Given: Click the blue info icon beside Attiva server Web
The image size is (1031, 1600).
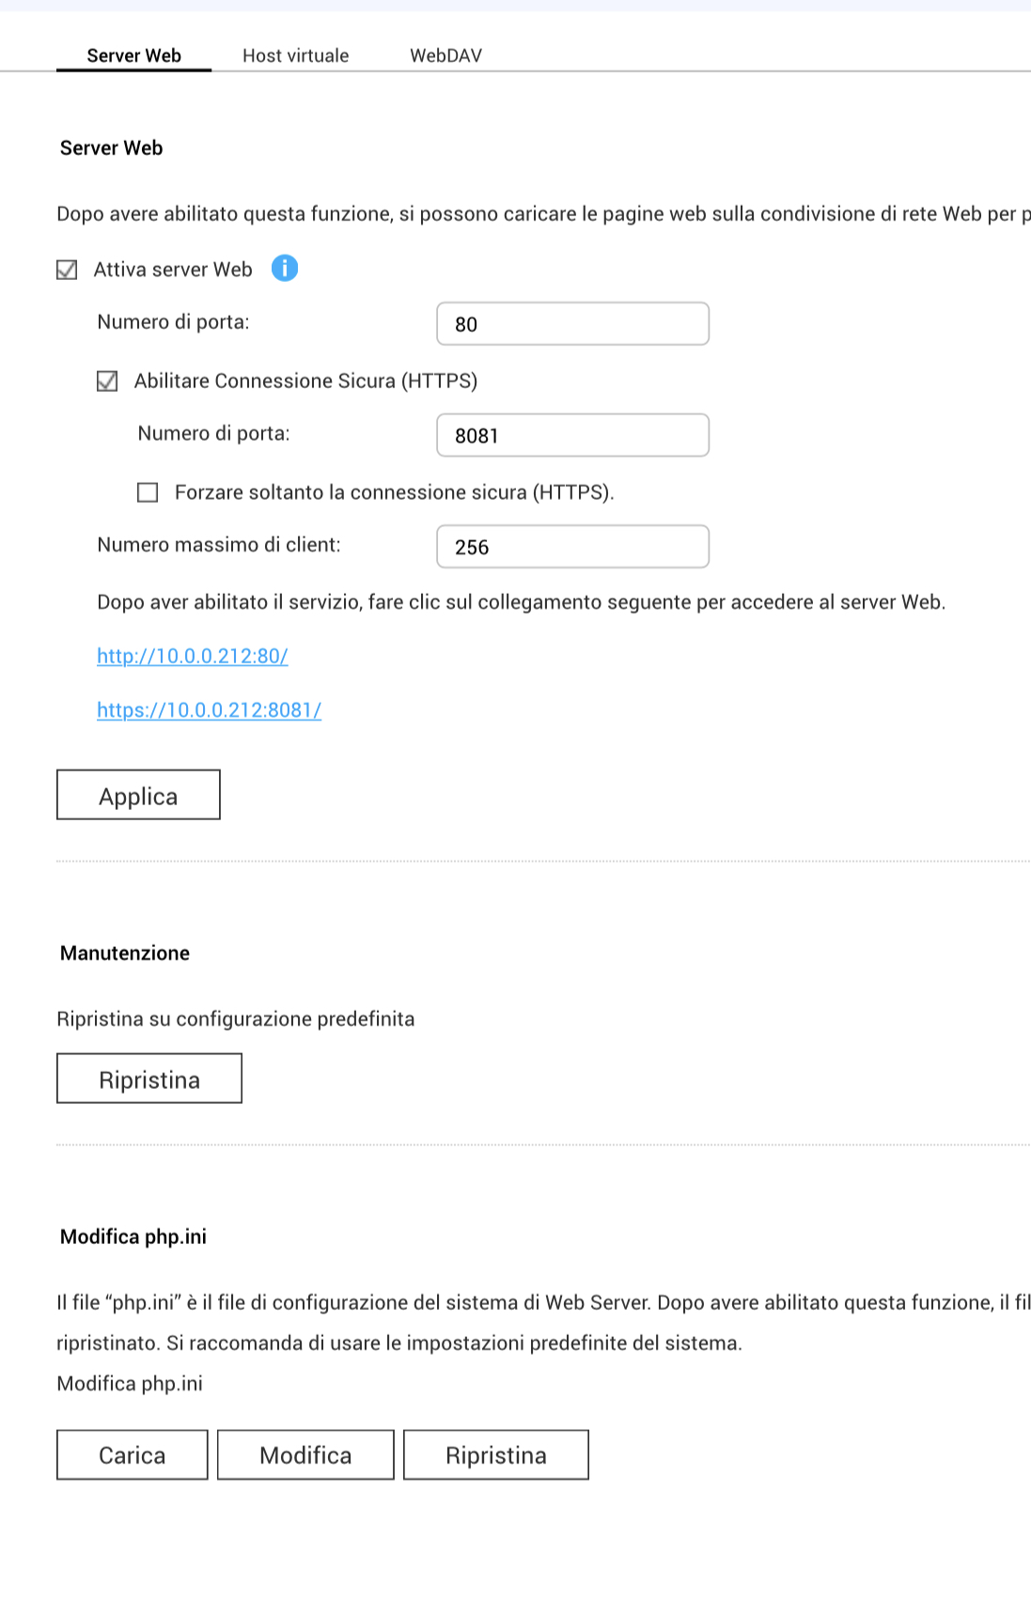Looking at the screenshot, I should click(x=284, y=269).
